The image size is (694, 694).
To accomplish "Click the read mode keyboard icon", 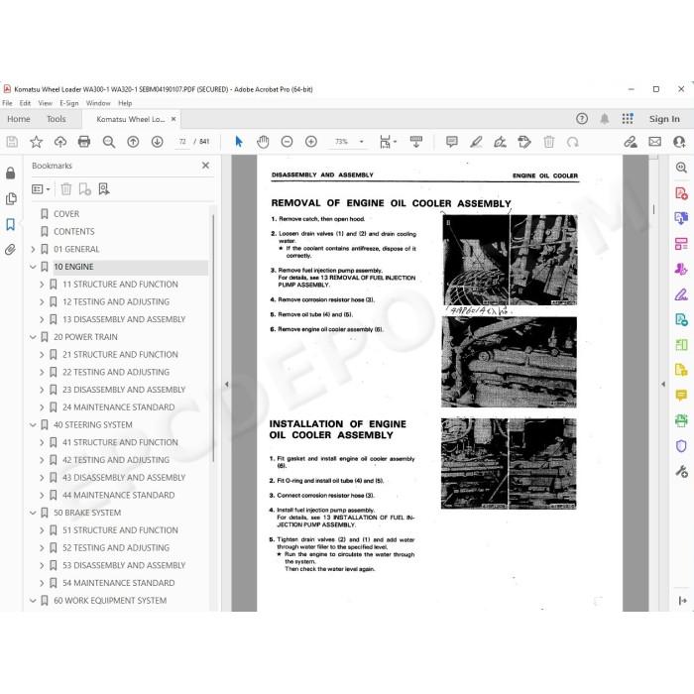I will (416, 142).
